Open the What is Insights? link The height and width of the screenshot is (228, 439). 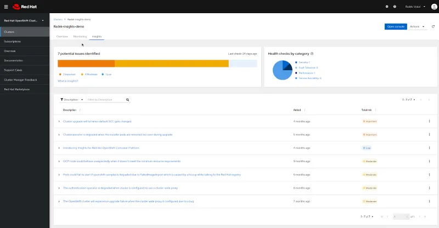[x=67, y=81]
